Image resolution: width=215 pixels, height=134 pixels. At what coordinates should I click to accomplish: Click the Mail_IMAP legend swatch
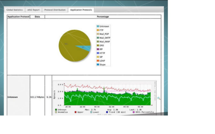pyautogui.click(x=98, y=42)
